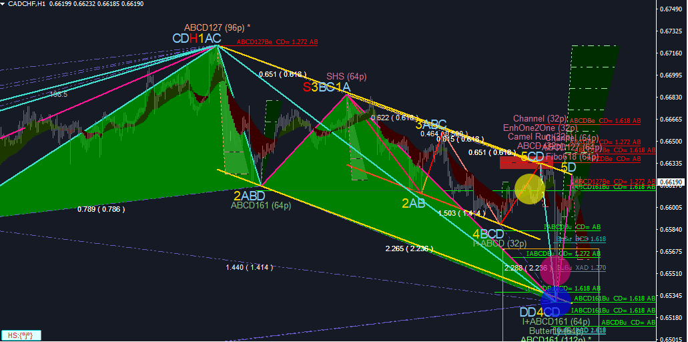The image size is (688, 342).
Task: Select the top red 'ABCD127Be CD= 1.272 AB' label by CDH1AC
Action: 278,42
